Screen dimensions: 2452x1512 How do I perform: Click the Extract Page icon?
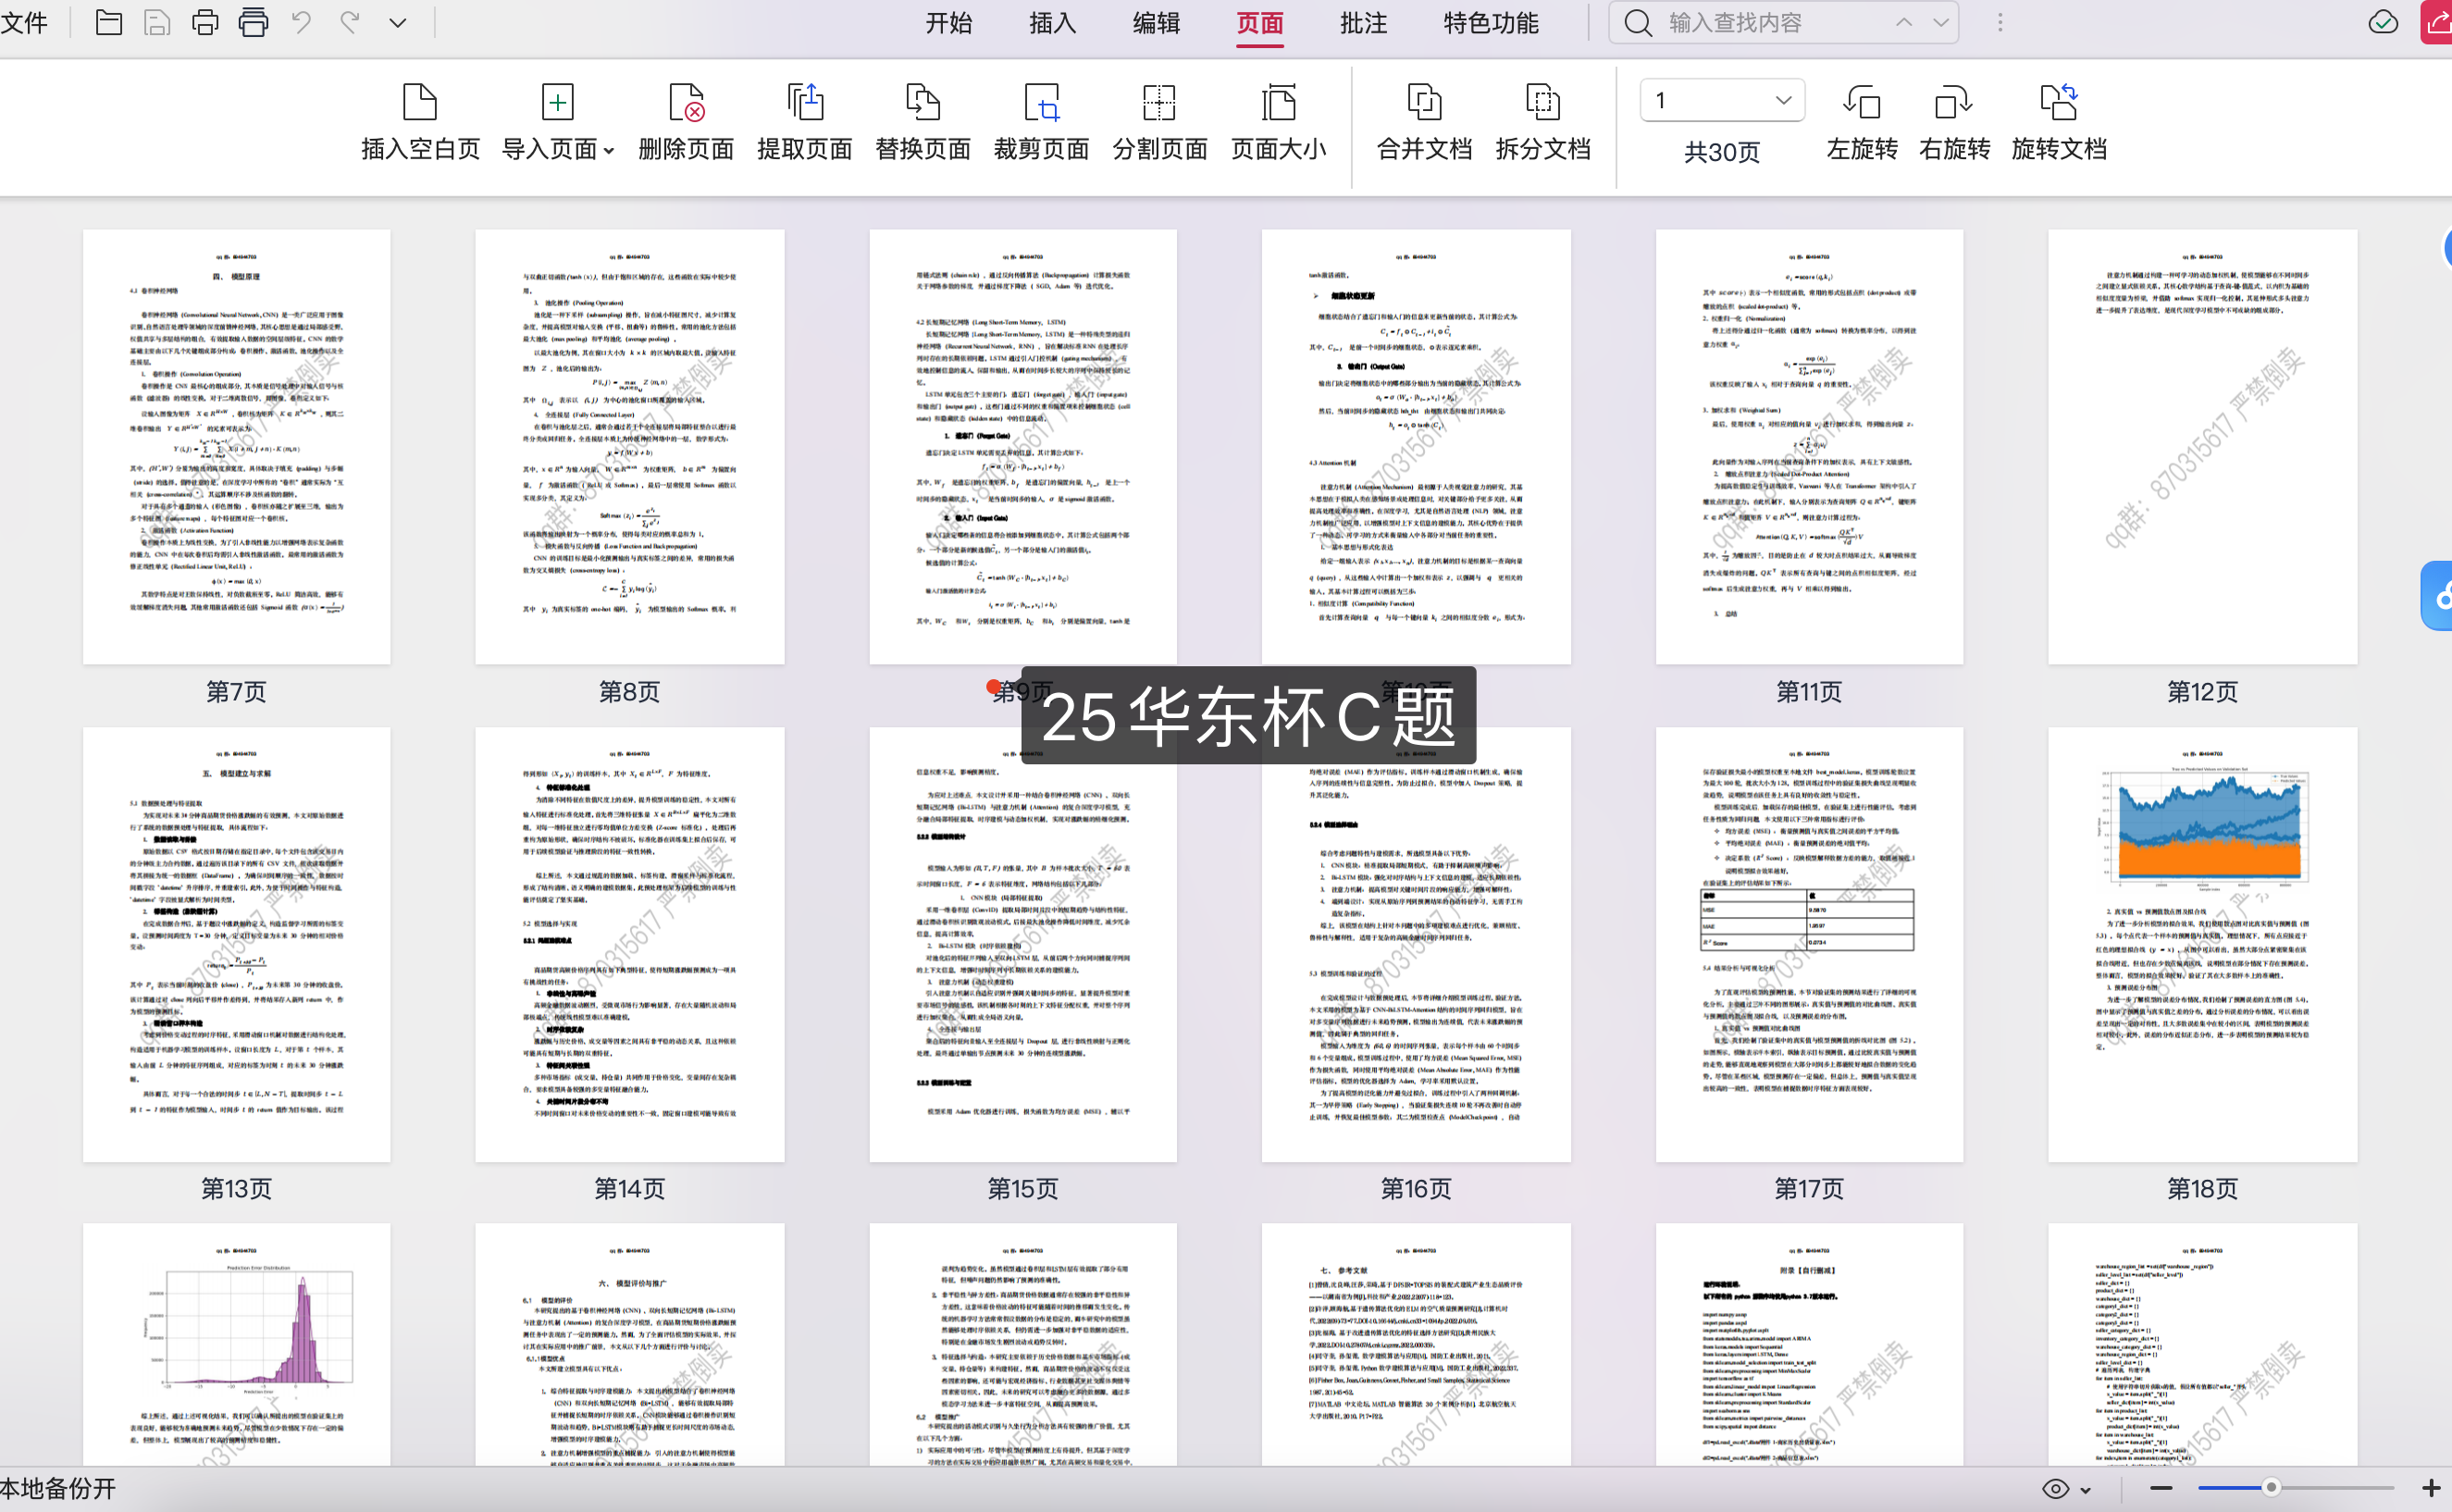tap(805, 103)
